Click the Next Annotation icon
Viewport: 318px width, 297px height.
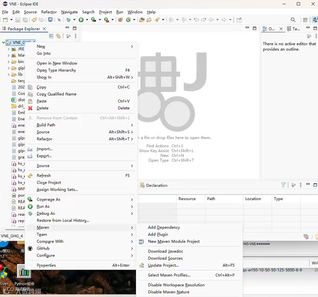pyautogui.click(x=171, y=20)
